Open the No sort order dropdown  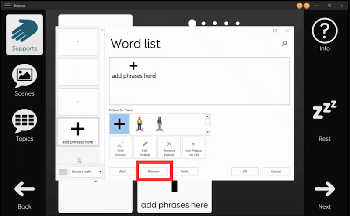pyautogui.click(x=86, y=171)
